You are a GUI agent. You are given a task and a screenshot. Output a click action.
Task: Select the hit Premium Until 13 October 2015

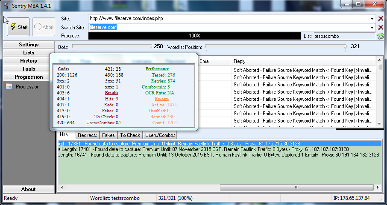[220, 155]
